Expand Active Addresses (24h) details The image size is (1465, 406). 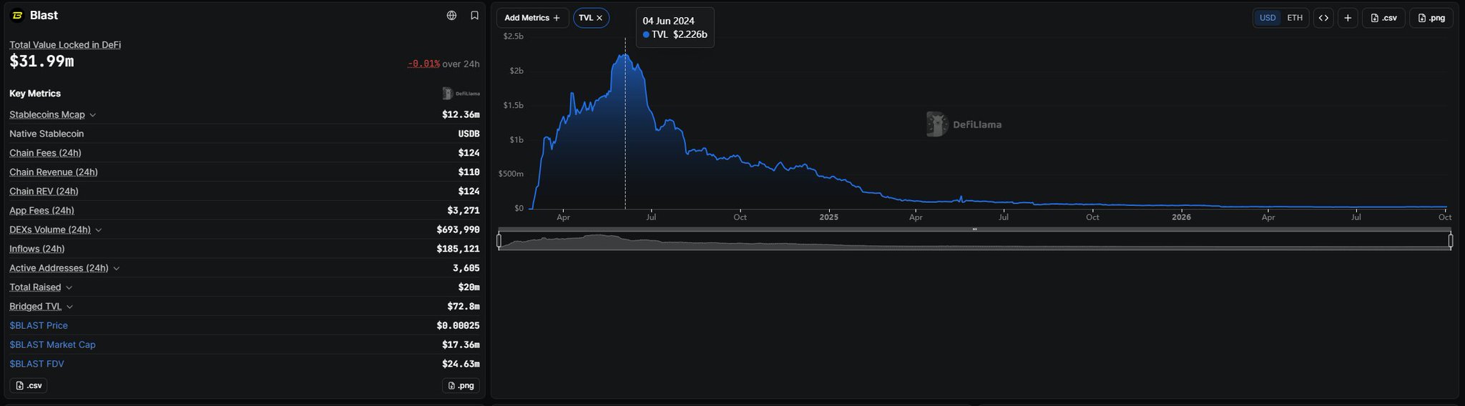click(x=117, y=268)
